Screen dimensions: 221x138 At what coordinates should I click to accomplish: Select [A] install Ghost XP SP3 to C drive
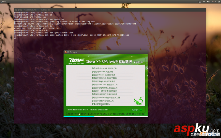click(x=104, y=68)
